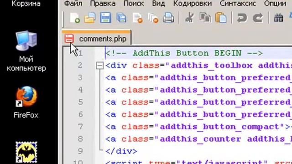Paste from clipboard toolbar icon

click(x=221, y=18)
